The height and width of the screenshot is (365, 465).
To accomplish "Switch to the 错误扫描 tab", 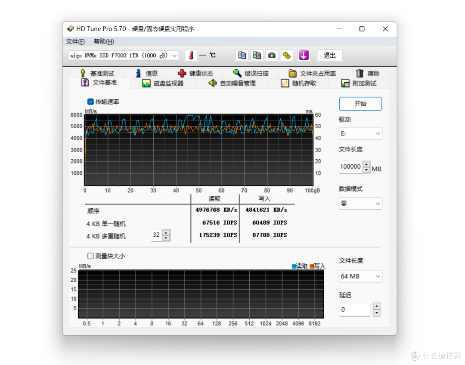I will (x=251, y=73).
